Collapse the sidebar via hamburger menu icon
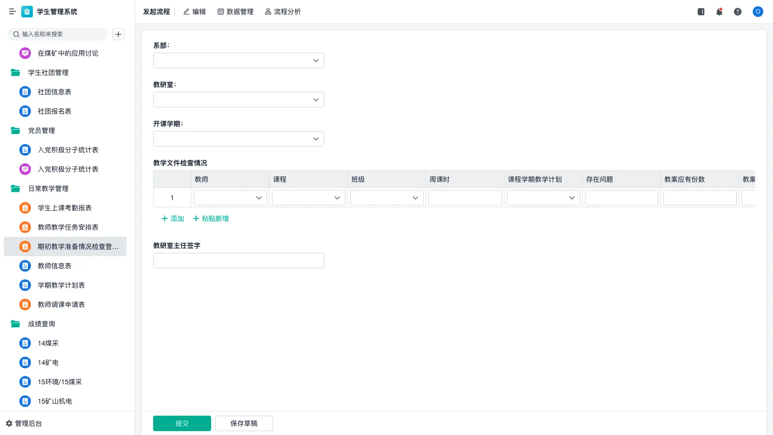The height and width of the screenshot is (435, 773). 13,12
